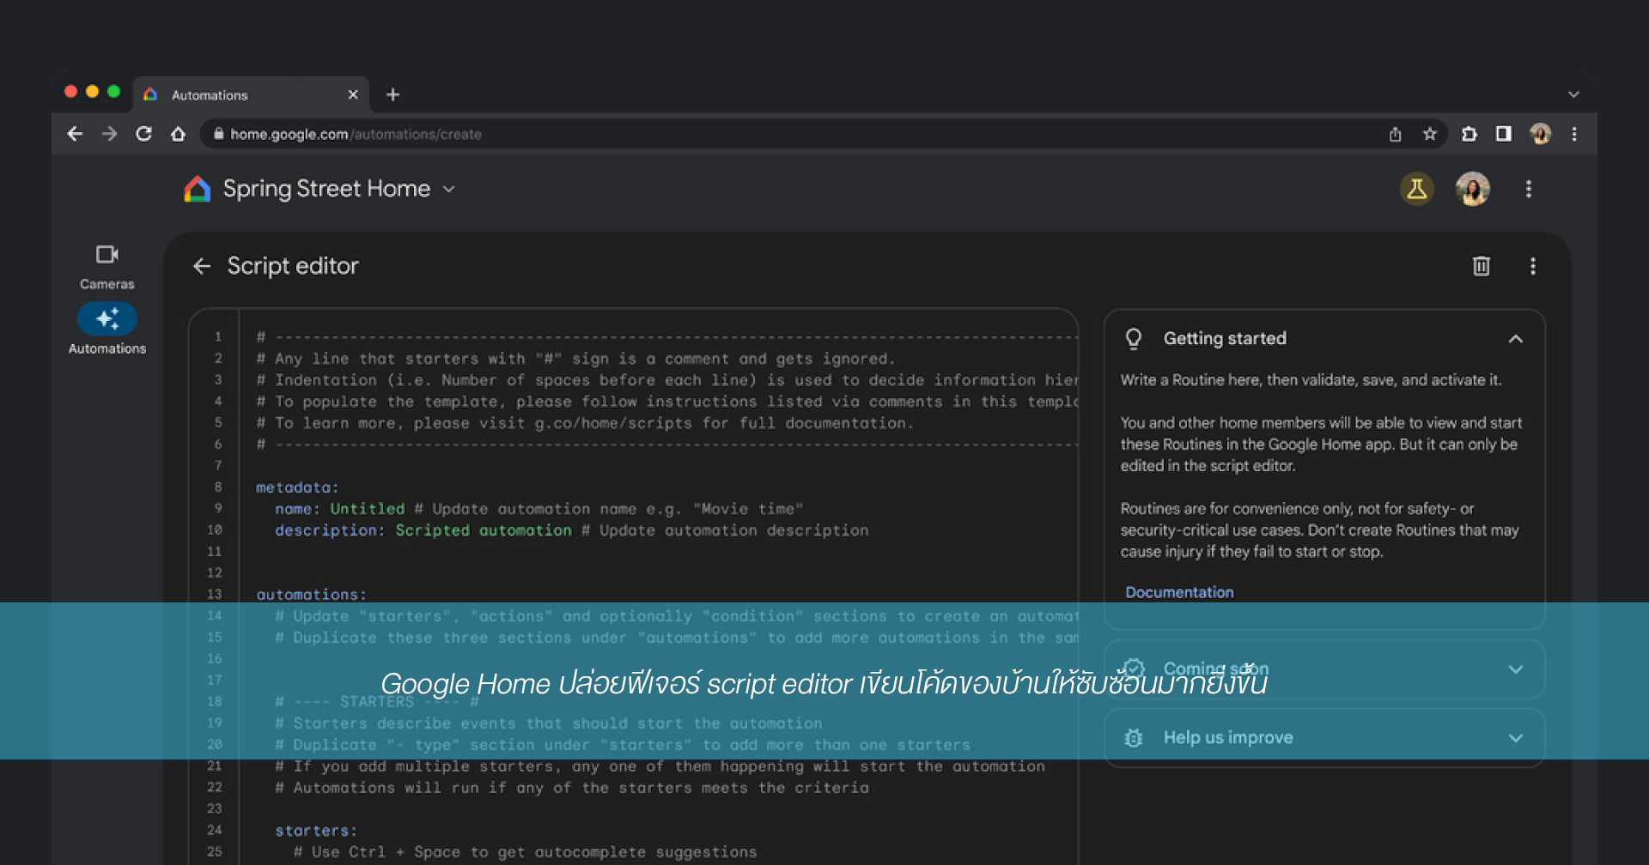The image size is (1649, 865).
Task: Click the browser back button
Action: pyautogui.click(x=75, y=134)
